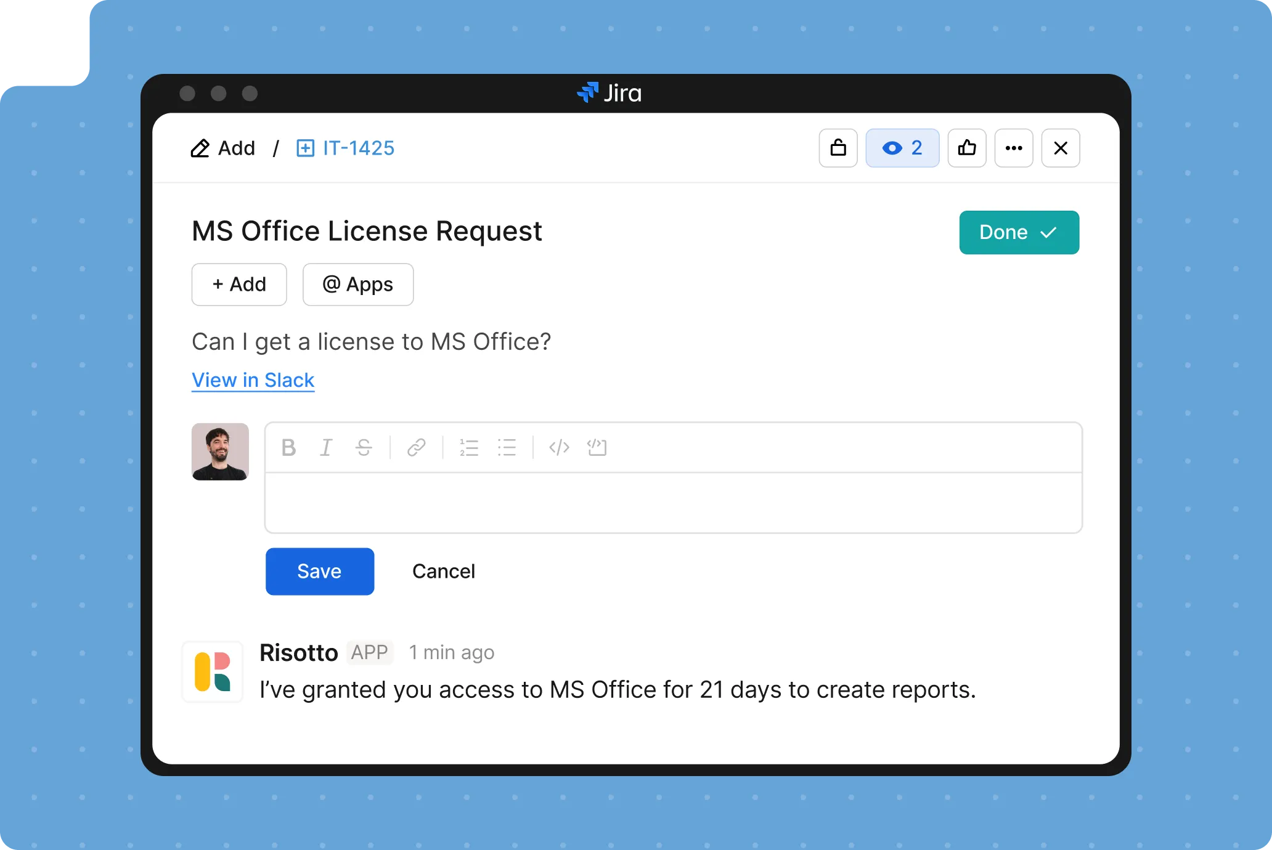Start a numbered list
The width and height of the screenshot is (1272, 850).
click(469, 447)
